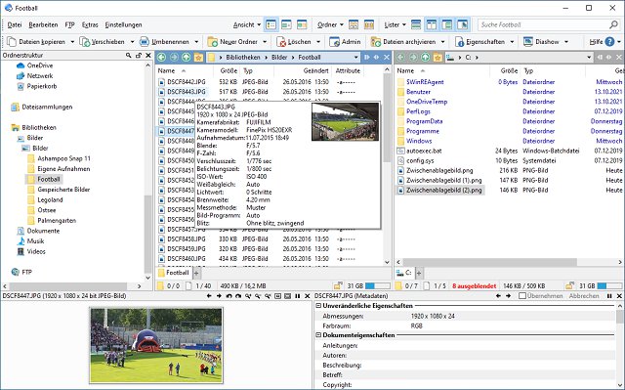Image resolution: width=625 pixels, height=390 pixels.
Task: Expand Verschieben dropdown arrow
Action: (x=132, y=42)
